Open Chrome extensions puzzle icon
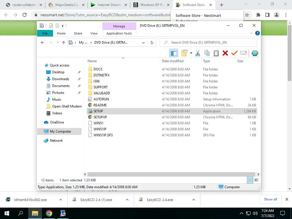 (x=258, y=15)
